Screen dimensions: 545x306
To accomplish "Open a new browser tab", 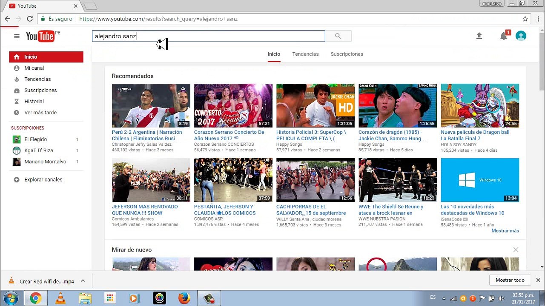I will click(x=91, y=6).
